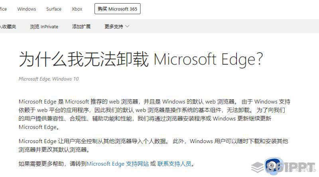Screen dimensions: 319x177
Task: Click the stacked layers watermark icon
Action: click(257, 167)
